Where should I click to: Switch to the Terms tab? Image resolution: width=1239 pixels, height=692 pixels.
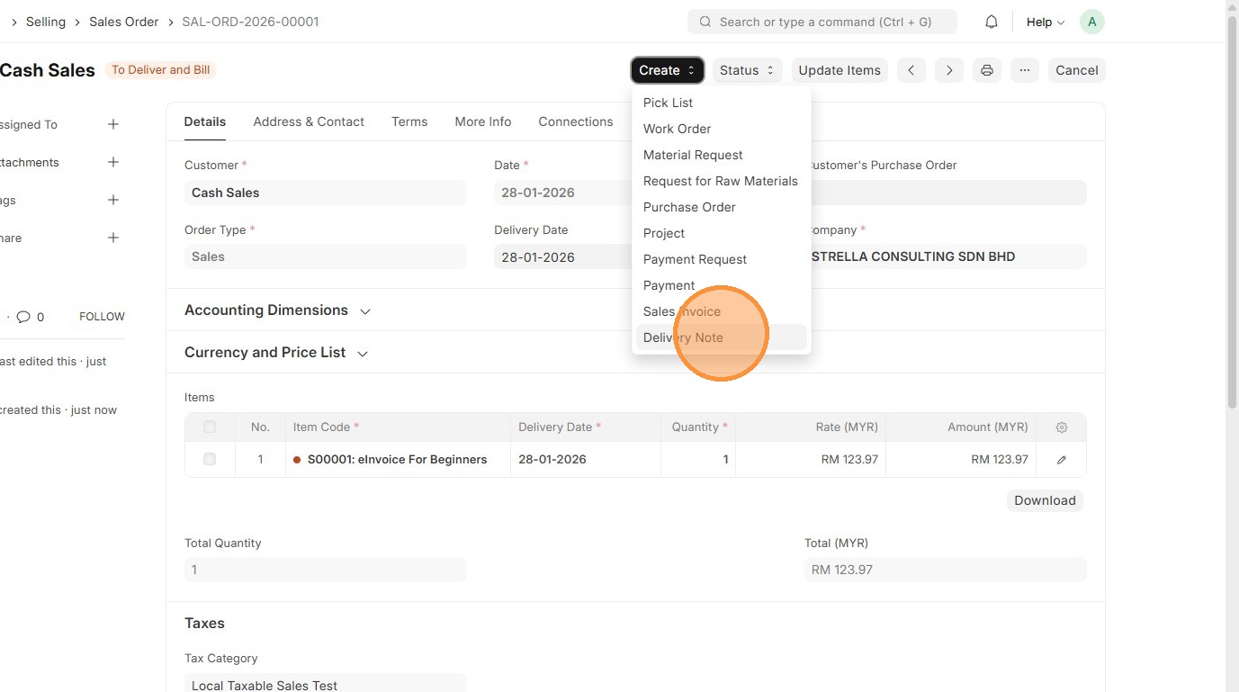pos(409,121)
